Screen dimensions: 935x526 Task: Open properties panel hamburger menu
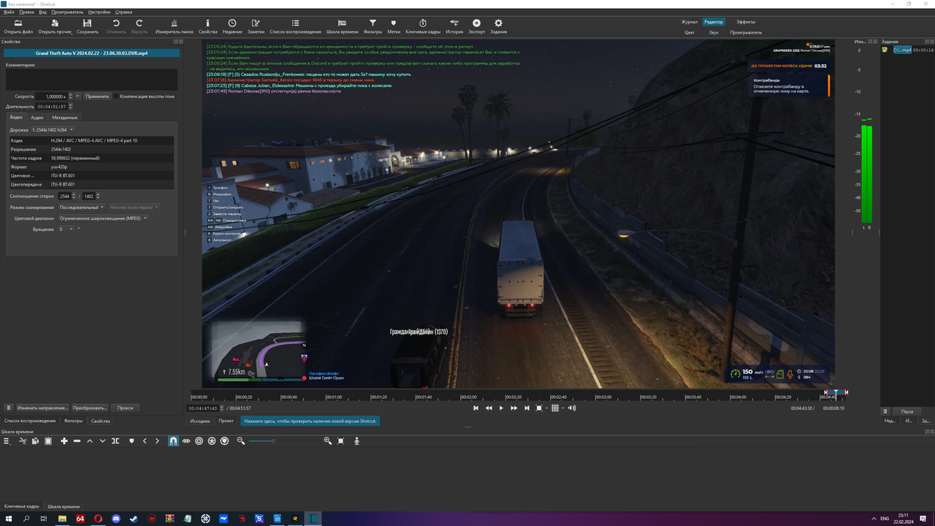click(9, 408)
